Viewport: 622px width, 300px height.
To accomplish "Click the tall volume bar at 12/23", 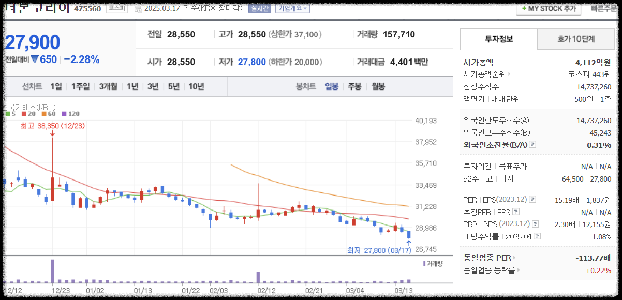I will (x=52, y=271).
